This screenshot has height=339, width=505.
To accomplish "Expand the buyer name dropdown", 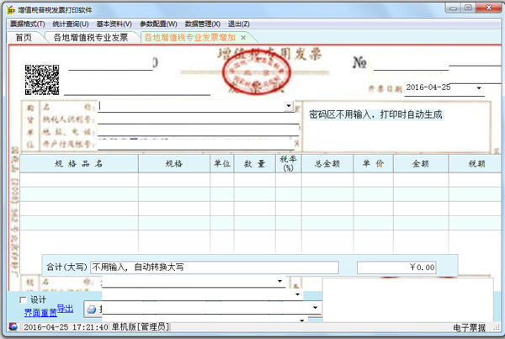I will point(289,106).
